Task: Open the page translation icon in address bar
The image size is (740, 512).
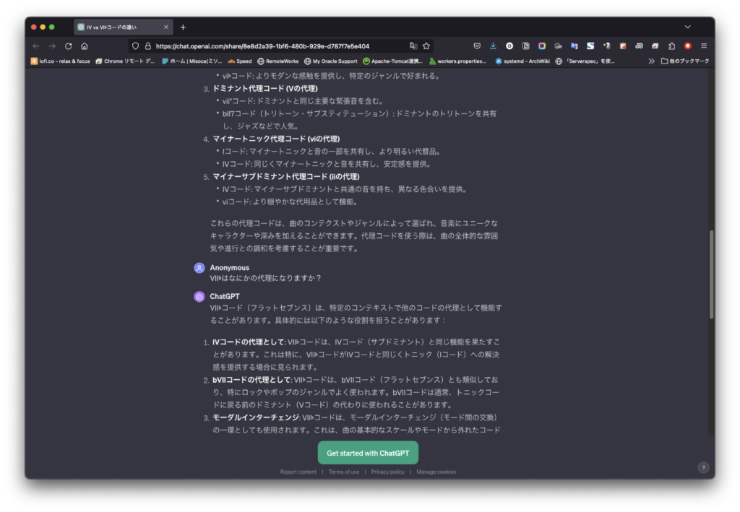Action: [413, 45]
